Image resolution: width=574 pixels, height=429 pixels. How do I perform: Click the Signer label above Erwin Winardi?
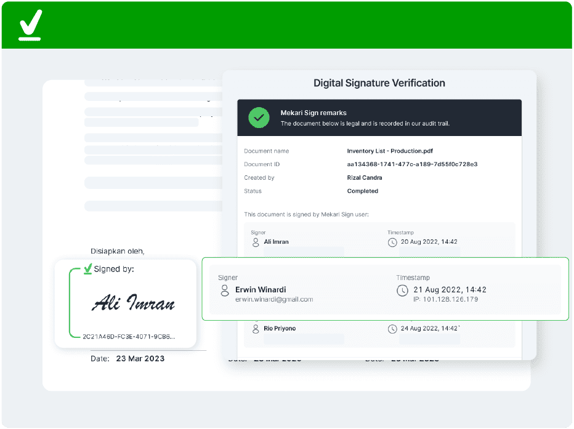[x=228, y=278]
